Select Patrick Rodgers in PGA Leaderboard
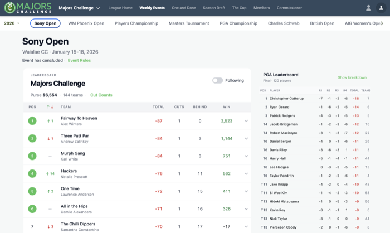Screen dimensions: 390x233 [282, 116]
